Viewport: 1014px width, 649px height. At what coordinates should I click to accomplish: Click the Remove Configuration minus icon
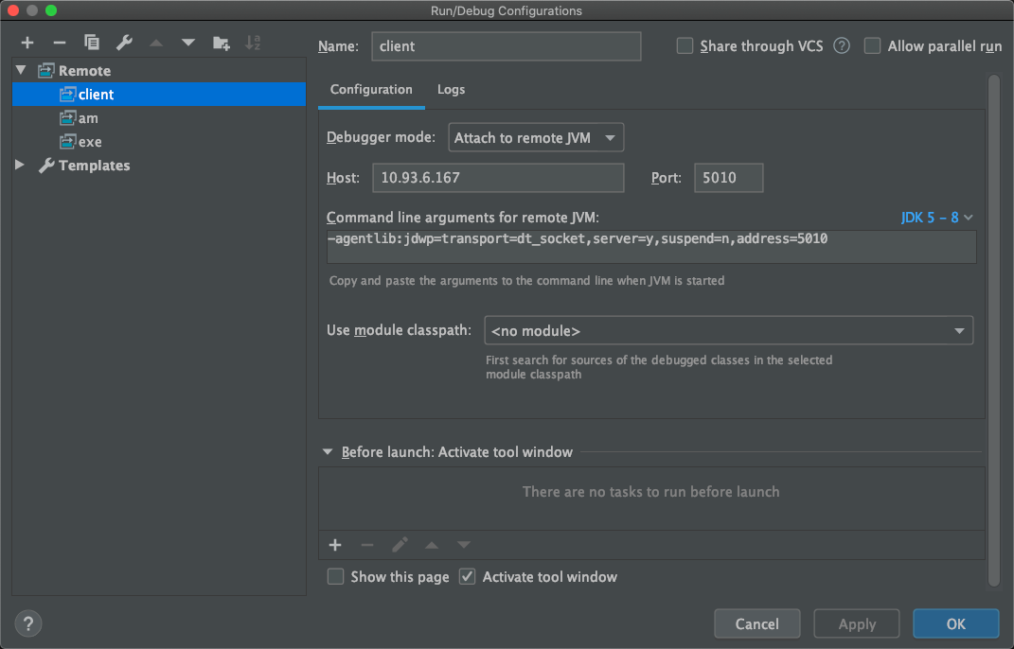click(60, 43)
